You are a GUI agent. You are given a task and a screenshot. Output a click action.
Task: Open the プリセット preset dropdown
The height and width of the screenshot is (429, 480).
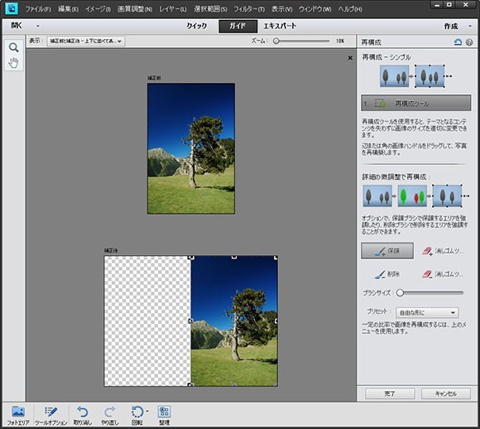[427, 312]
